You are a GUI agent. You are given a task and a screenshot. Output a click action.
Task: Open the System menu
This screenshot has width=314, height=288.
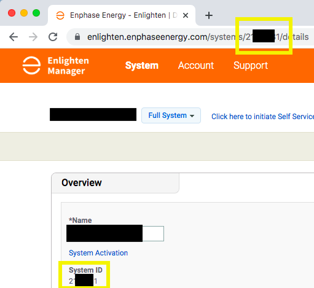click(x=142, y=66)
